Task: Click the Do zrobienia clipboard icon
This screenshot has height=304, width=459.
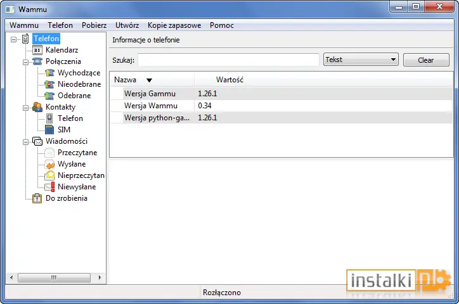Action: click(37, 198)
